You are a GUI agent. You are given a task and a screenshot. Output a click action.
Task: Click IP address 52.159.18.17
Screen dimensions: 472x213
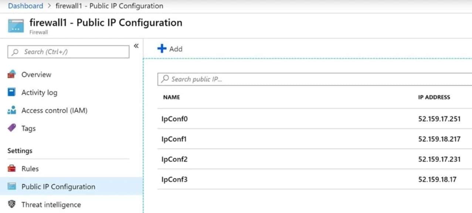coord(437,180)
